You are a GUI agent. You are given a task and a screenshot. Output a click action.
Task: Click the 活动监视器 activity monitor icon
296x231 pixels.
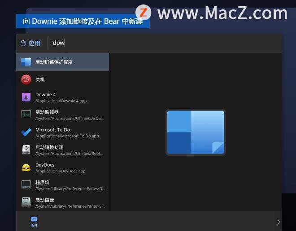[26, 114]
